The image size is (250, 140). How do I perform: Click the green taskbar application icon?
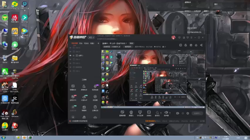click(x=30, y=138)
